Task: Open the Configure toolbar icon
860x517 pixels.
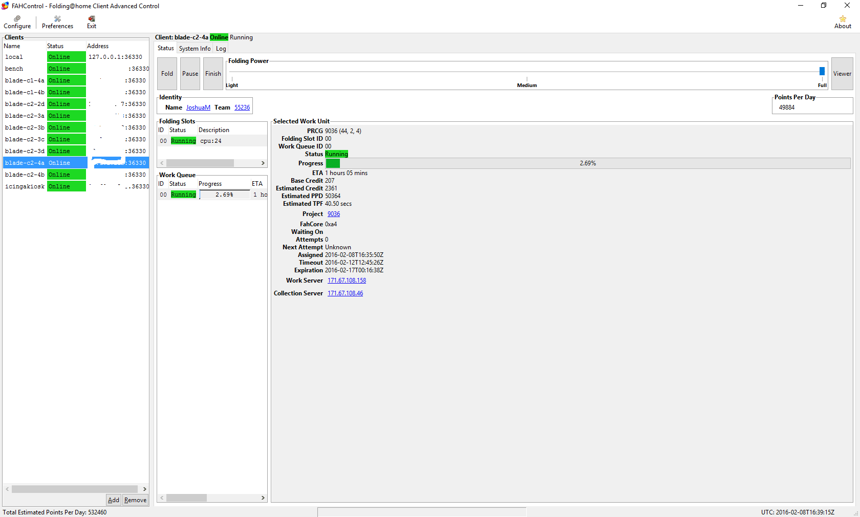Action: point(17,22)
